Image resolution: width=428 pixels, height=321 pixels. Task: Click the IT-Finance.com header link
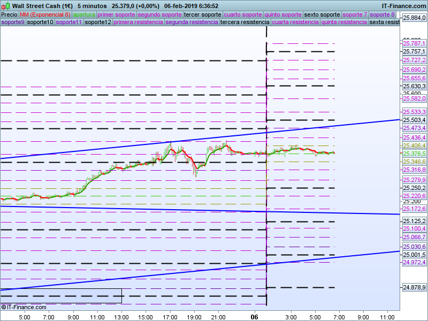[404, 6]
